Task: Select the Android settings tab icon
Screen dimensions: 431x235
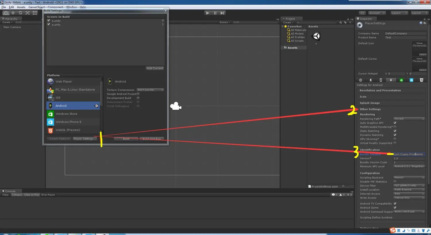Action: [x=391, y=80]
